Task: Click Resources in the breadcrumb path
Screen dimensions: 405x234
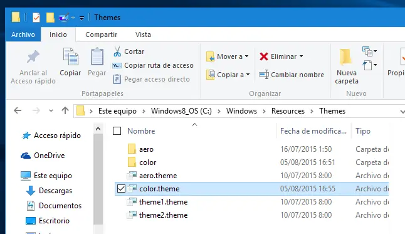Action: coord(288,111)
